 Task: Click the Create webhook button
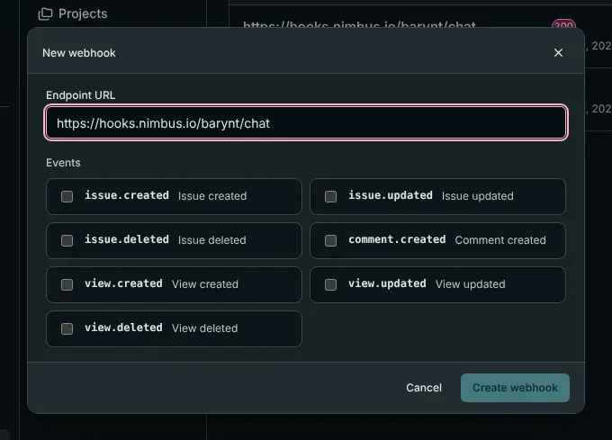(x=515, y=388)
